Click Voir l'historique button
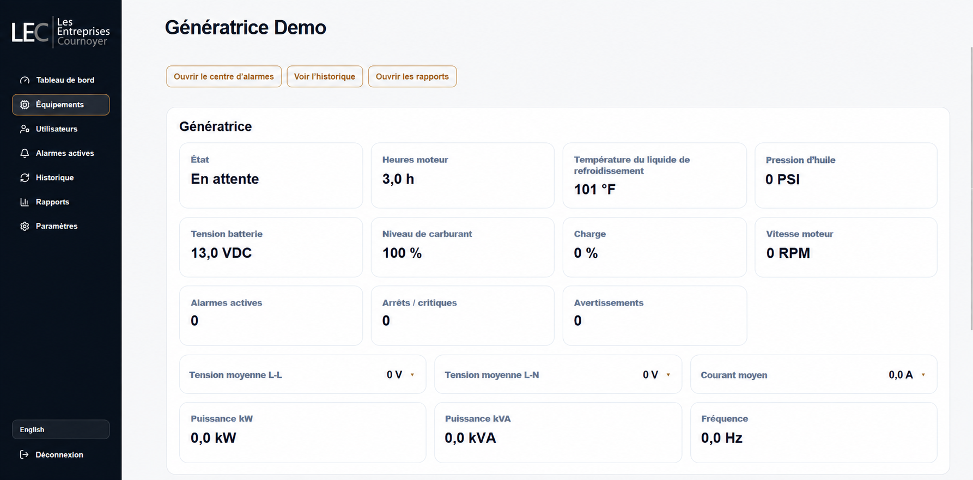The image size is (973, 480). click(x=325, y=76)
